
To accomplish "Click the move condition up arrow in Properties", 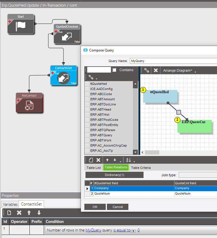I will pyautogui.click(x=29, y=213).
